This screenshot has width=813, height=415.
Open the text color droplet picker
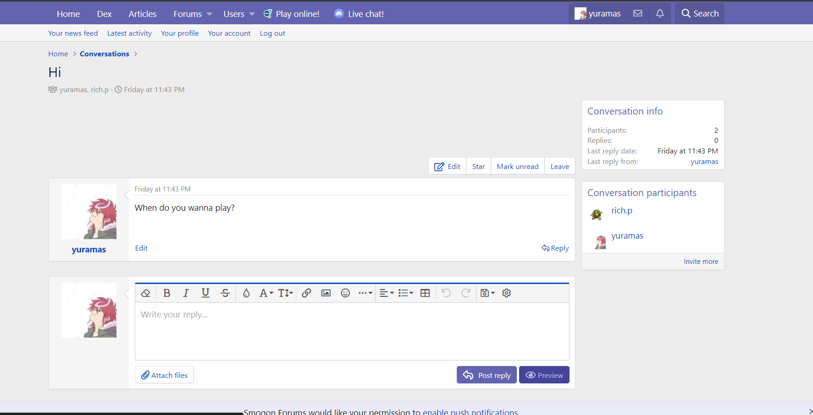(x=246, y=293)
